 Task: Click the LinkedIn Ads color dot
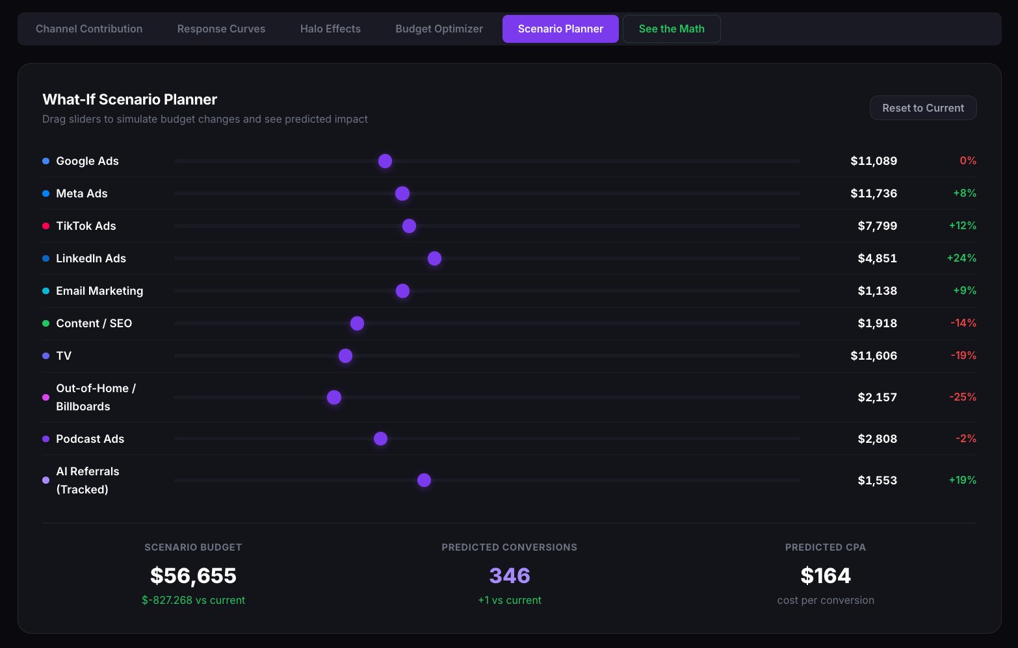coord(46,258)
